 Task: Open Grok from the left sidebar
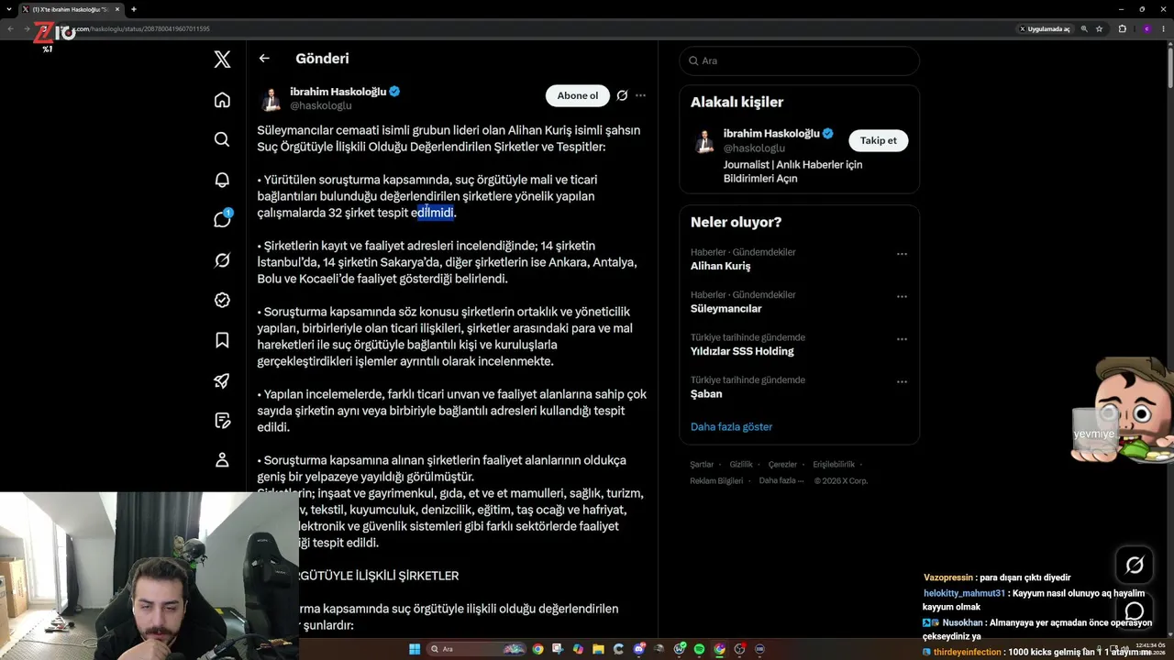click(x=222, y=260)
